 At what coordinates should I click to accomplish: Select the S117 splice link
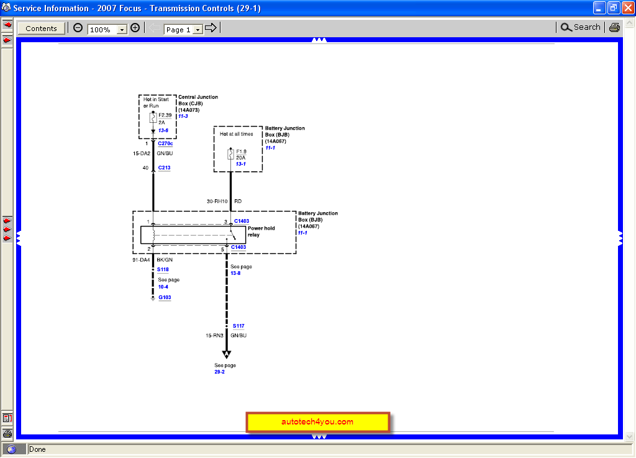[x=238, y=325]
